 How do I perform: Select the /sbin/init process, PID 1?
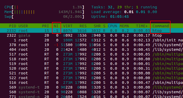[91, 40]
